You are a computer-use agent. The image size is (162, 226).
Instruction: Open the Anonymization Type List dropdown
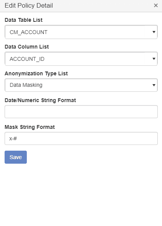[81, 85]
